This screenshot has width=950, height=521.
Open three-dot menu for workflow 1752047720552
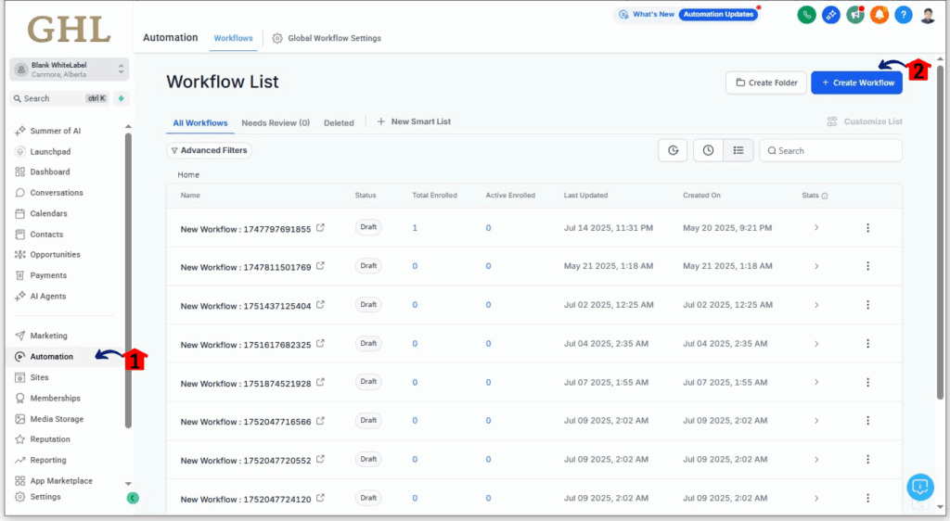(867, 459)
